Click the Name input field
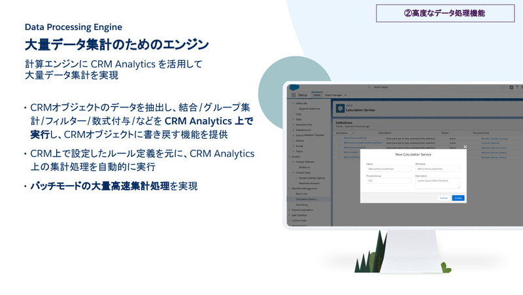This screenshot has width=523, height=295. [x=388, y=169]
